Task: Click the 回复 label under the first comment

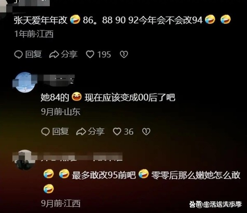Action: pyautogui.click(x=34, y=54)
